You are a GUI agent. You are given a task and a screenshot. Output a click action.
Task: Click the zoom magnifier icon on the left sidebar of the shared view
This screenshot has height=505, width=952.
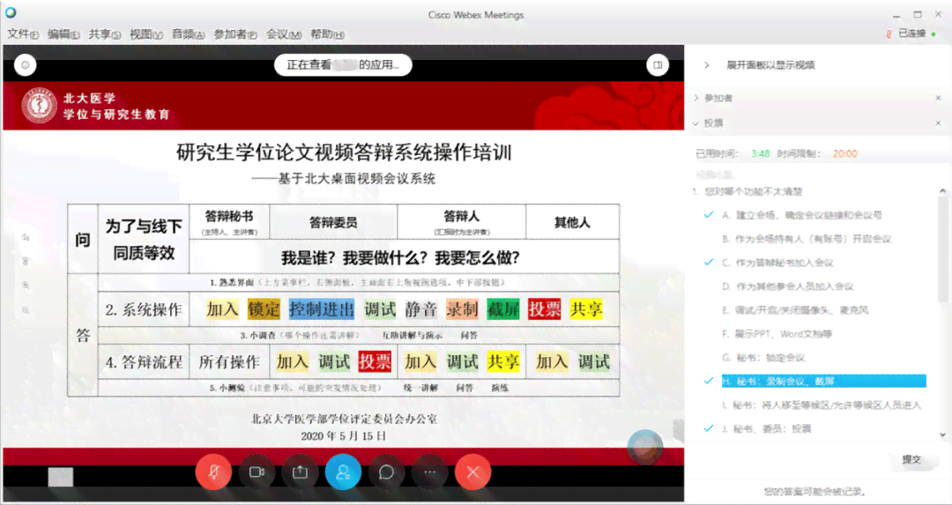click(26, 310)
